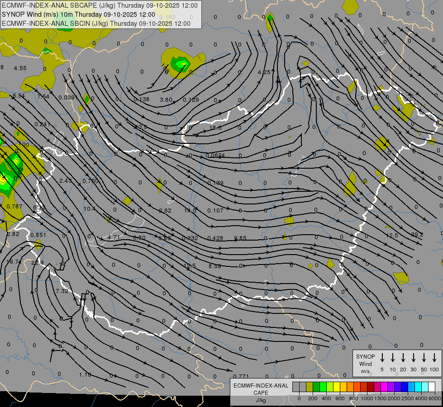443x407 pixels.
Task: Click the map value 14.0
Action: click(x=190, y=210)
